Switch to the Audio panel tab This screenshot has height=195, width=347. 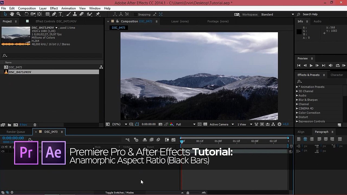(317, 21)
